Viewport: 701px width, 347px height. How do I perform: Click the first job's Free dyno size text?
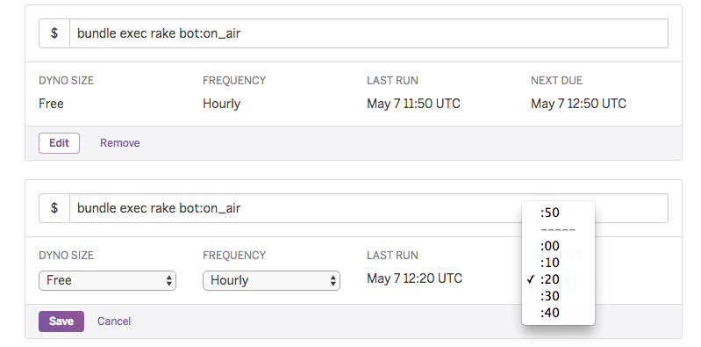(51, 104)
